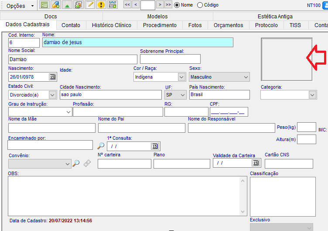Select the Nome radio button
Image resolution: width=328 pixels, height=231 pixels.
(177, 5)
